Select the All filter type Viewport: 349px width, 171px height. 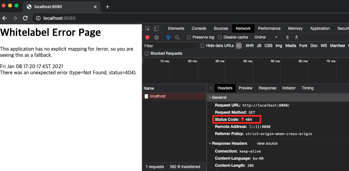(x=239, y=46)
